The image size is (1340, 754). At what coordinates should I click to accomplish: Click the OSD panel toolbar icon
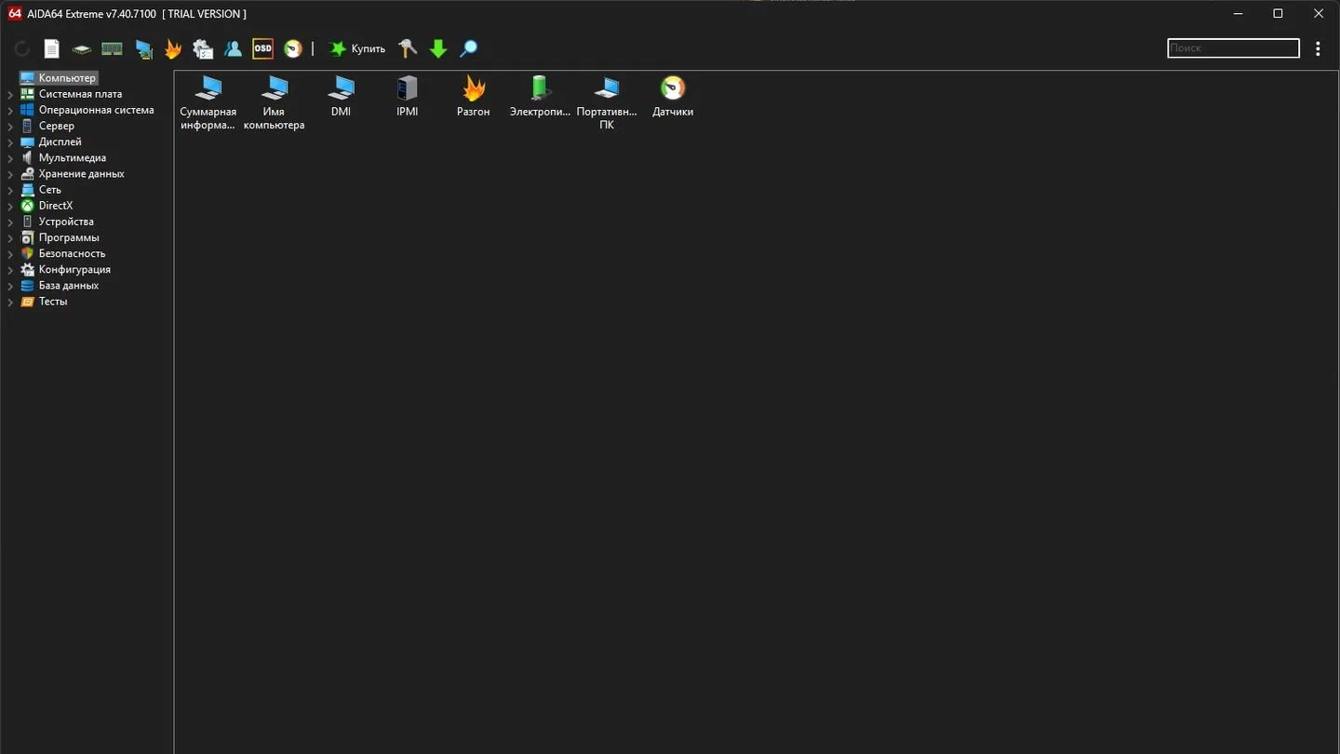(262, 48)
